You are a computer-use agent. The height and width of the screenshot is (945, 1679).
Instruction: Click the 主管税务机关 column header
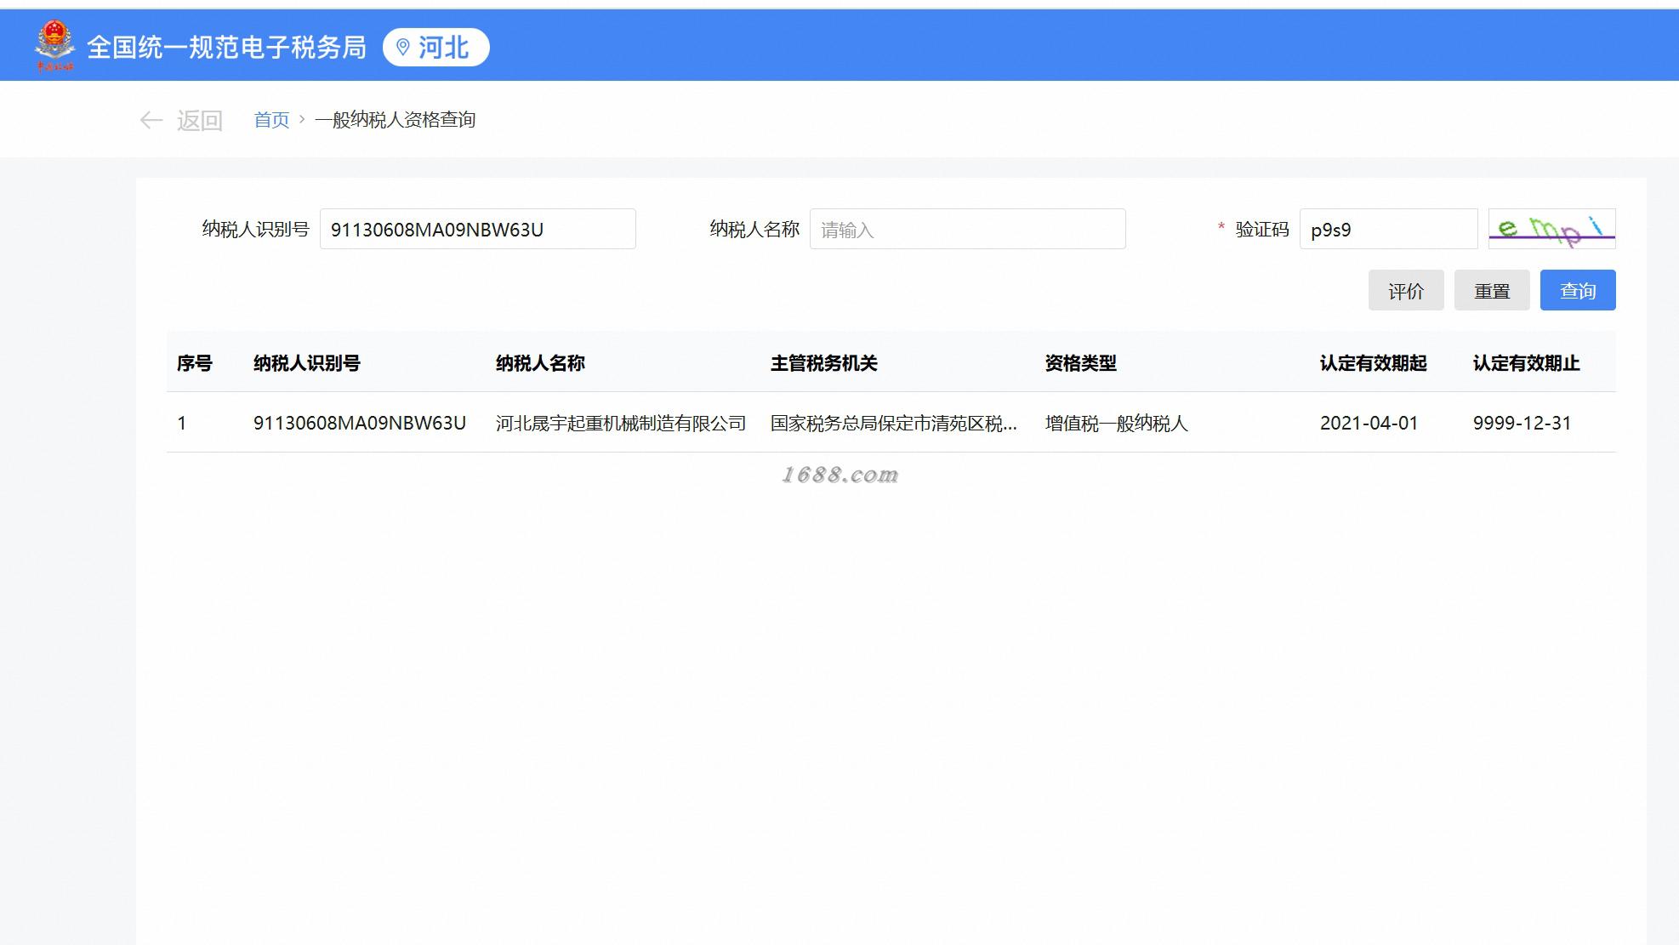pos(823,363)
